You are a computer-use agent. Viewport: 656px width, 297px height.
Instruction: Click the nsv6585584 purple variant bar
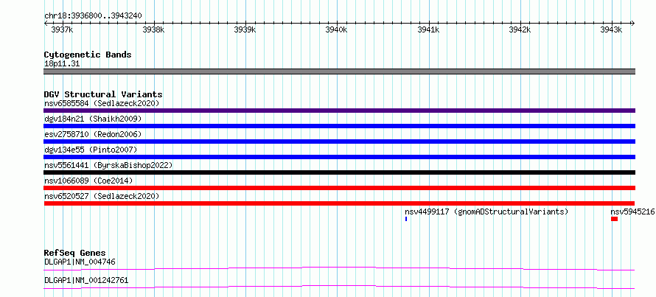(x=339, y=111)
